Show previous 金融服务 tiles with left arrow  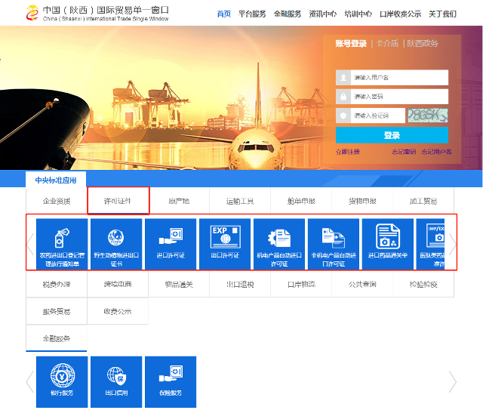[30, 381]
